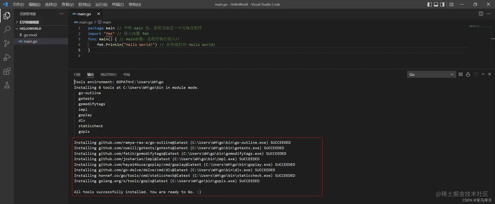This screenshot has width=495, height=204.
Task: Toggle bottom panel layout icon
Action: 436,4
